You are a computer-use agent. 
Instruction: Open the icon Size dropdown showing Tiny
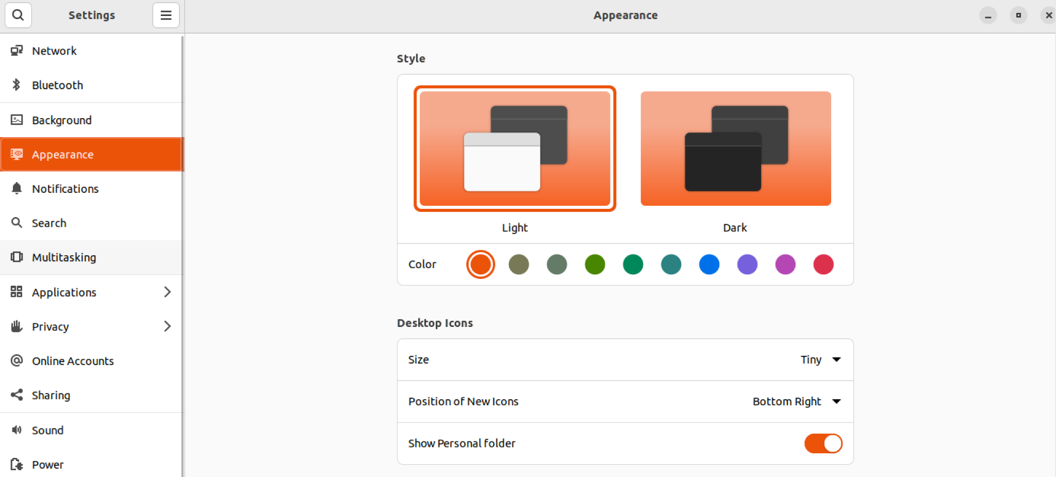[x=821, y=359]
